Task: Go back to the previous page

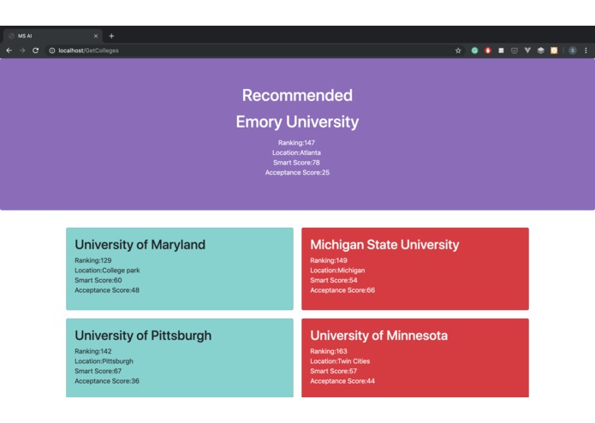Action: point(9,51)
